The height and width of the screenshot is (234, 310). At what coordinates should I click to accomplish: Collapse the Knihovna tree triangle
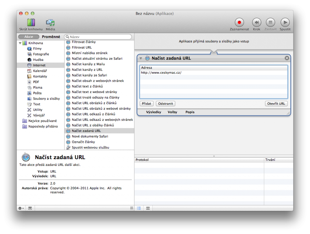[x=20, y=43]
